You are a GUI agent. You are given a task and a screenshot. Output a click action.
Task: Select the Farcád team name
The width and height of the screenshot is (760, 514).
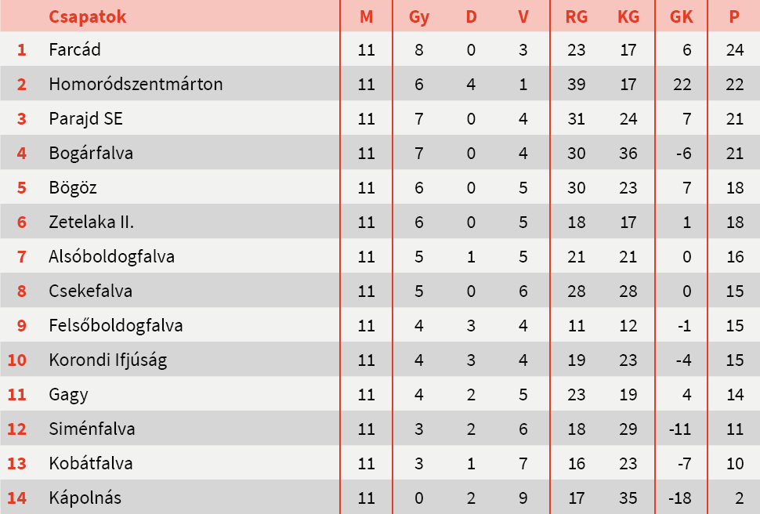[74, 49]
